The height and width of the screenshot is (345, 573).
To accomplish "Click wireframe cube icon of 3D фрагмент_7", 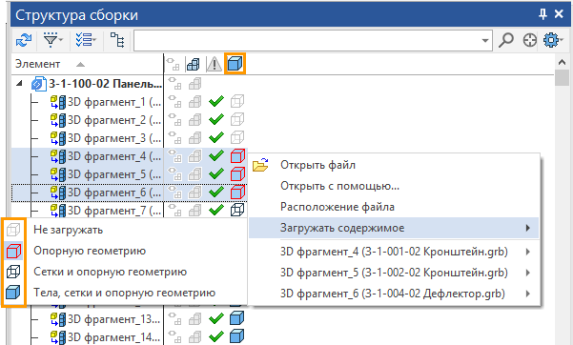I will click(237, 210).
